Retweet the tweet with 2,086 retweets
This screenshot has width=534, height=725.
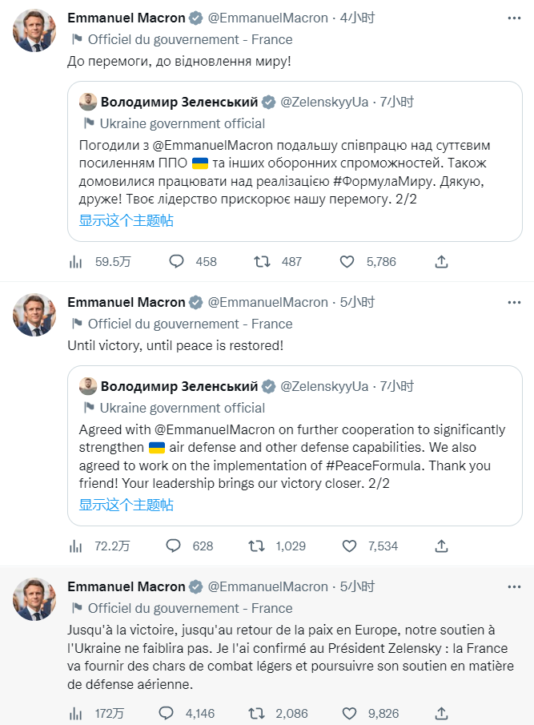[x=257, y=713]
